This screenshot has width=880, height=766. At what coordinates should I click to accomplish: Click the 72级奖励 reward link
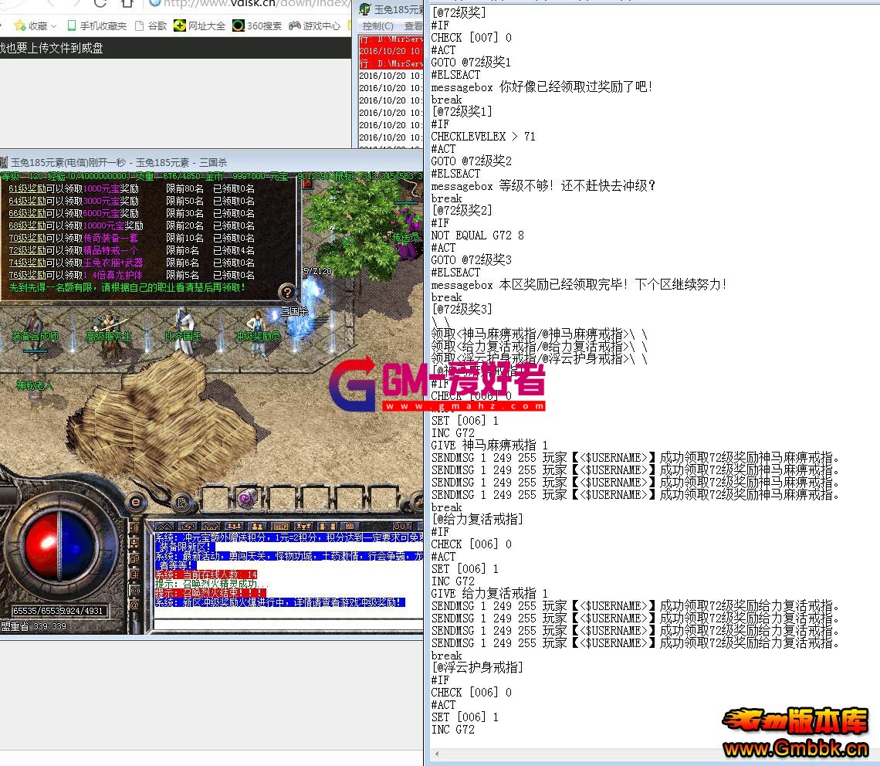click(x=27, y=250)
